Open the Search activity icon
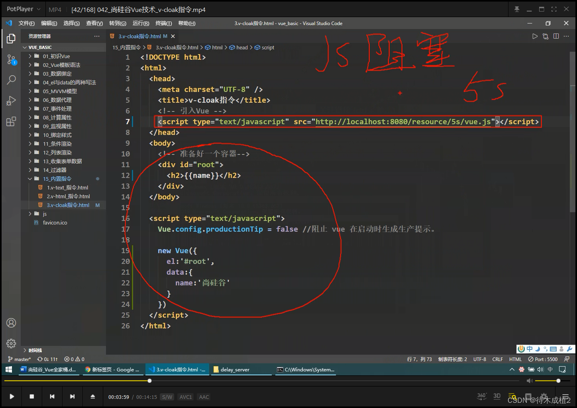Screen dimensions: 577x408 [11, 80]
